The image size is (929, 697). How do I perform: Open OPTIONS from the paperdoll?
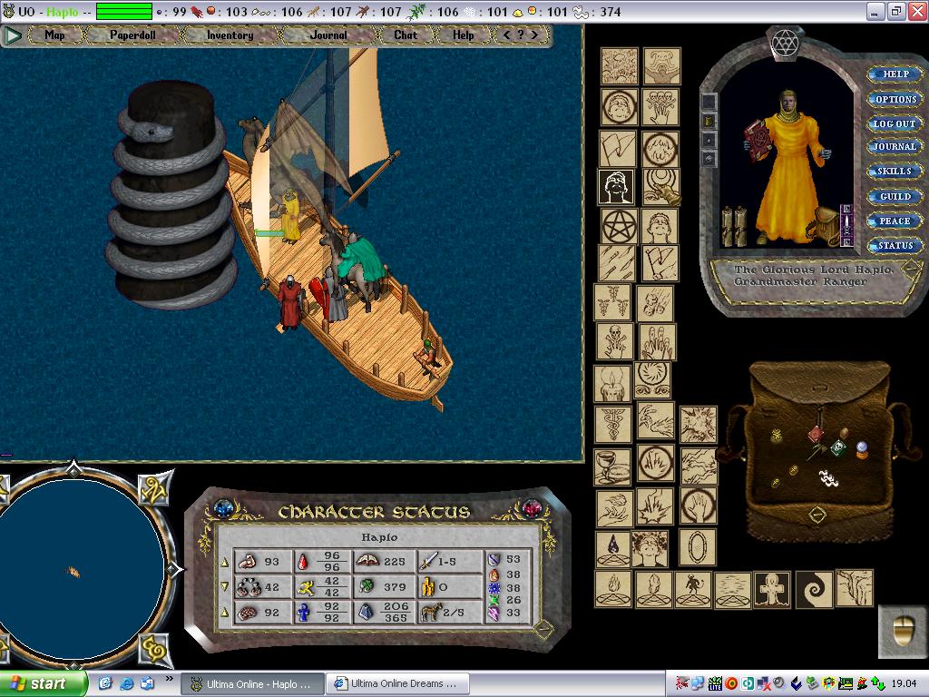(895, 99)
